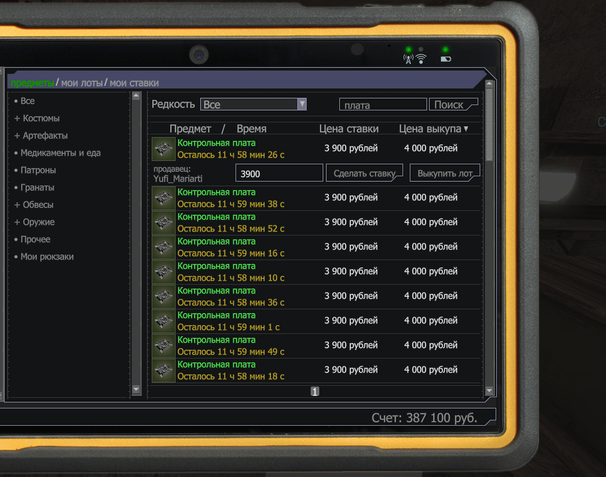
Task: Click the category list scroll up arrow
Action: click(x=136, y=96)
